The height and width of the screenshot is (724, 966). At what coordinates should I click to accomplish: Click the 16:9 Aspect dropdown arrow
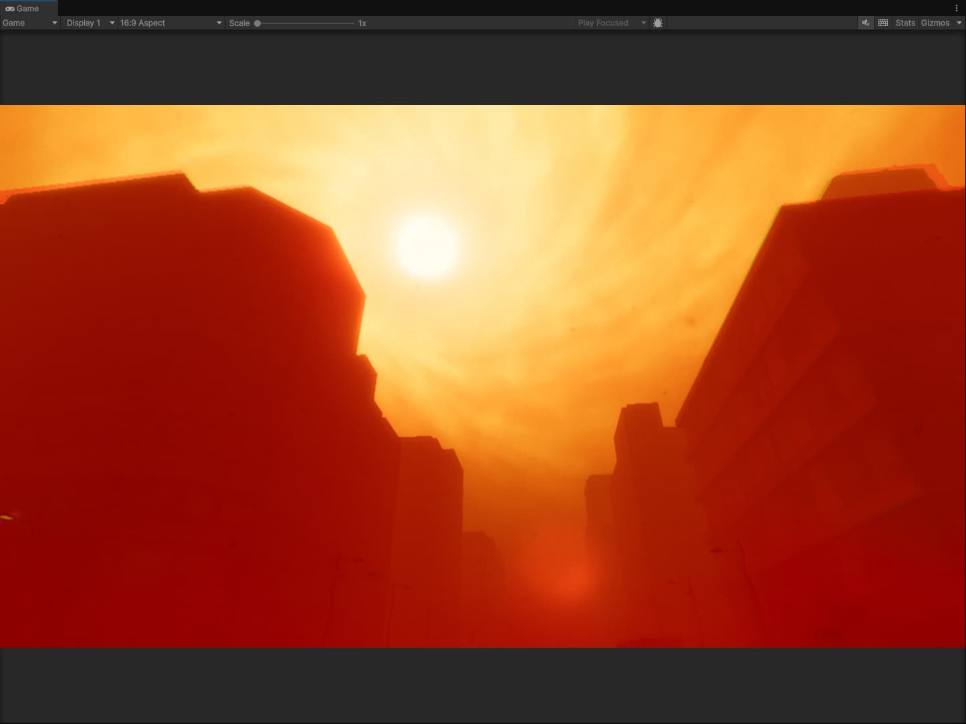coord(219,23)
